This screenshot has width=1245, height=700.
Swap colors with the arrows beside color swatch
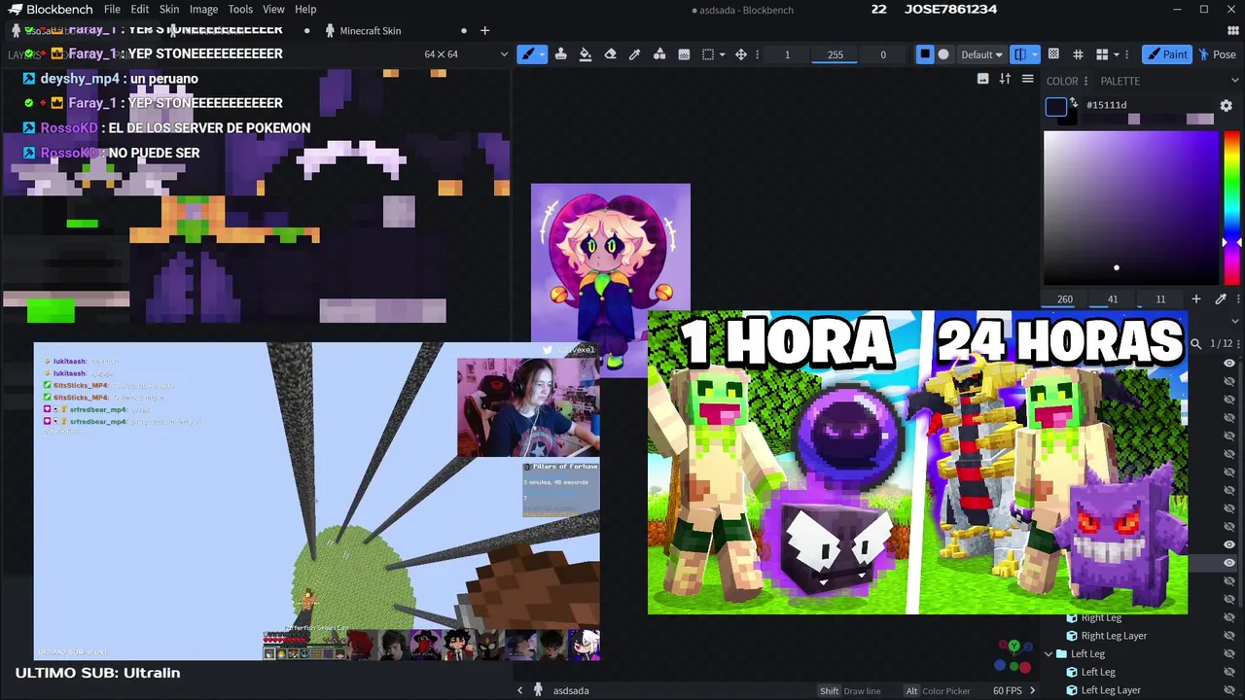point(1074,102)
